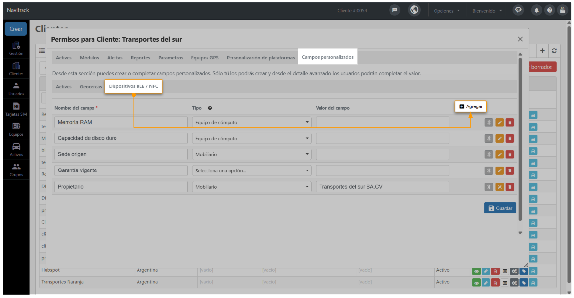574x298 pixels.
Task: Delete the Sede origen custom field
Action: coord(510,154)
